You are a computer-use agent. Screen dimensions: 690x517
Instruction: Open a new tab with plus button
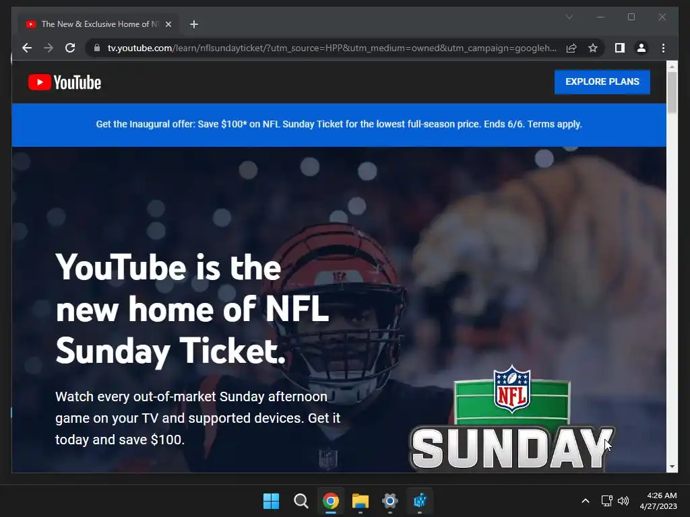point(194,24)
